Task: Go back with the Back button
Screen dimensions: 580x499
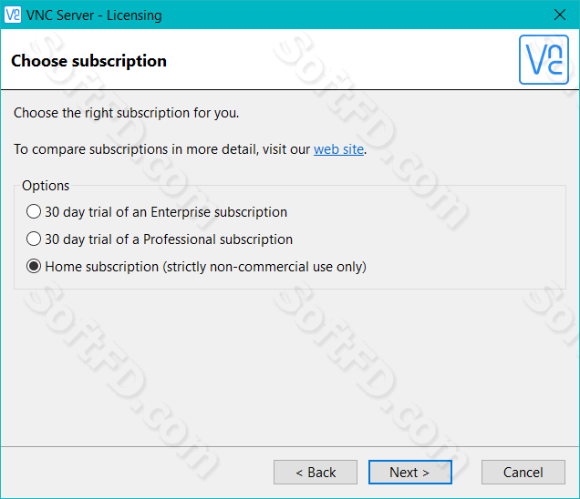Action: 316,472
